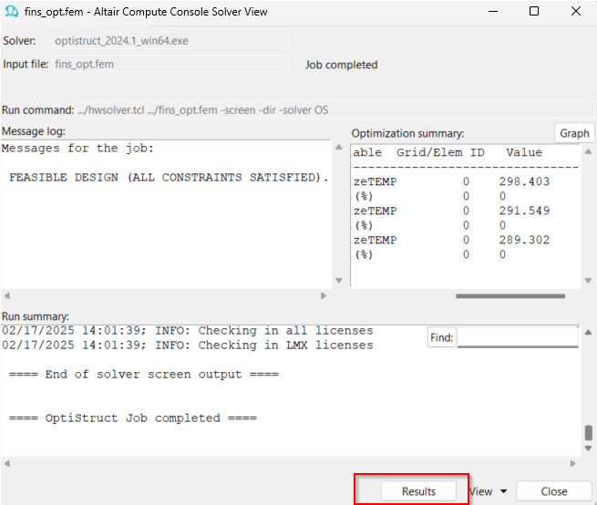Image resolution: width=597 pixels, height=505 pixels.
Task: Click the Message log scroll-left arrow
Action: coord(7,295)
